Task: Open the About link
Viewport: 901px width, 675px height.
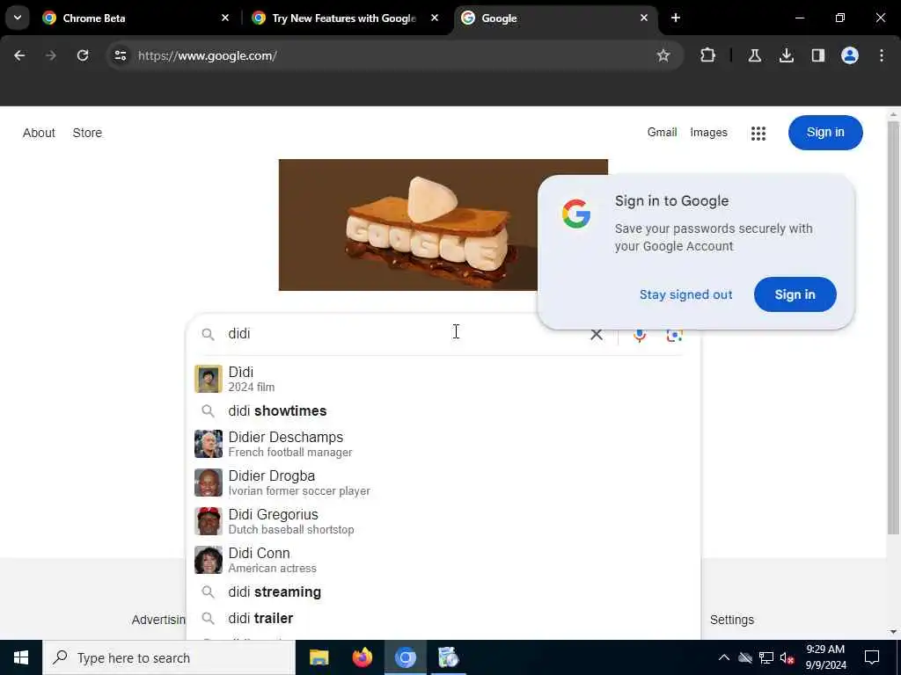Action: coord(39,133)
